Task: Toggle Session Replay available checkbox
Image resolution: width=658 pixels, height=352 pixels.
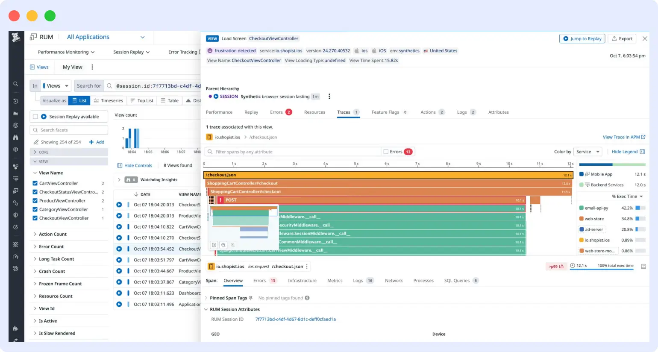Action: [x=35, y=117]
